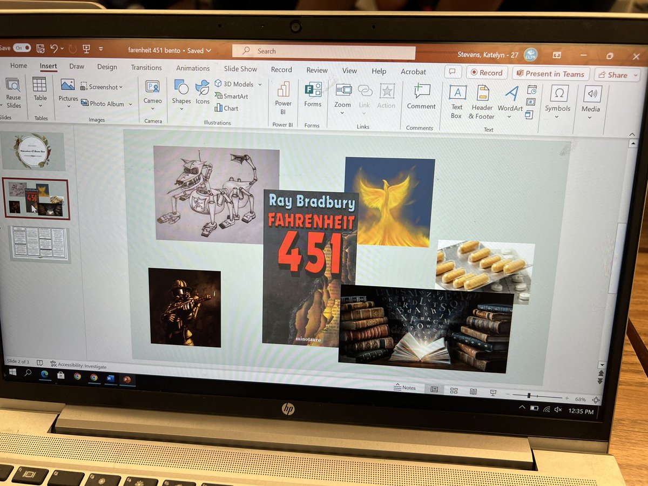This screenshot has height=486, width=648.
Task: Click the comments pane icon button
Action: pyautogui.click(x=453, y=72)
